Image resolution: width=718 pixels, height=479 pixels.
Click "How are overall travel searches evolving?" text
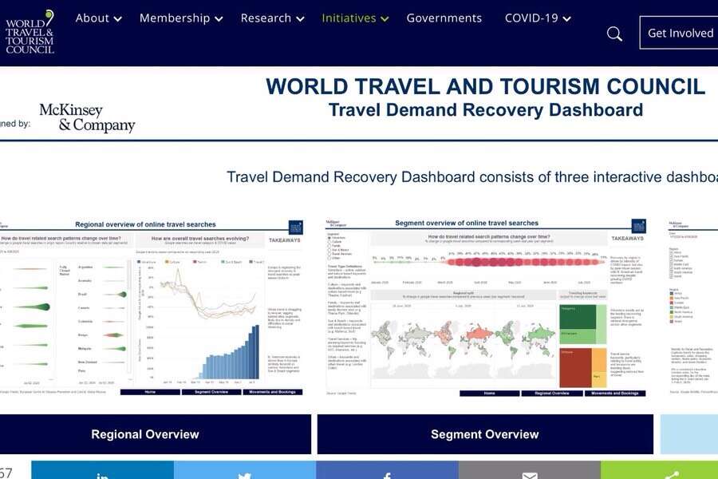(x=200, y=239)
